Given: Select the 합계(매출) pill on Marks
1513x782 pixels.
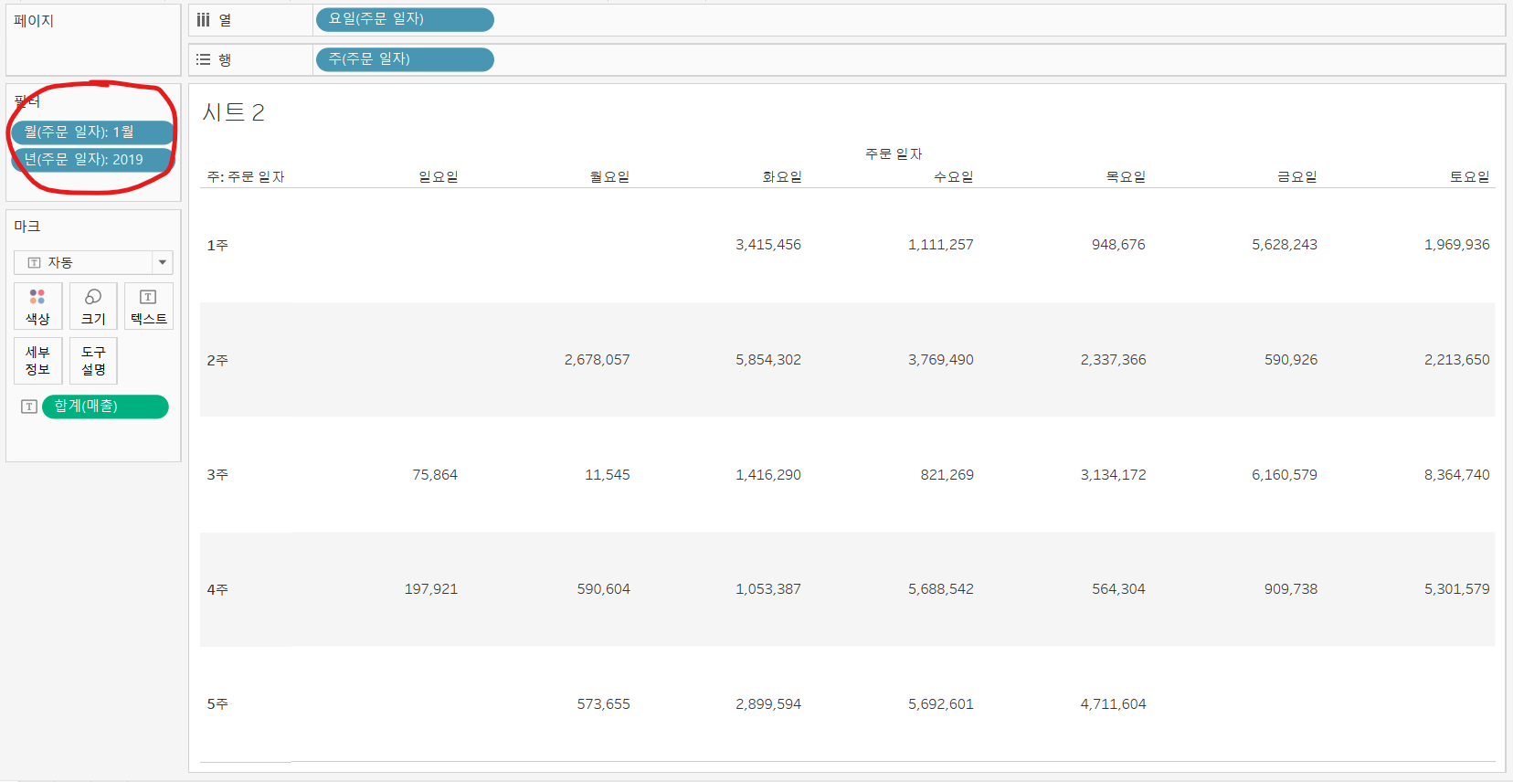Looking at the screenshot, I should click(x=105, y=407).
